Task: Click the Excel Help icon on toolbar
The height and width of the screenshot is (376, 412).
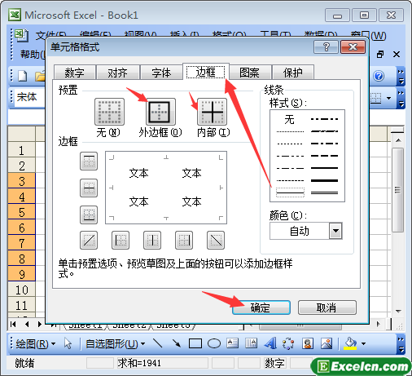Action: tap(379, 76)
